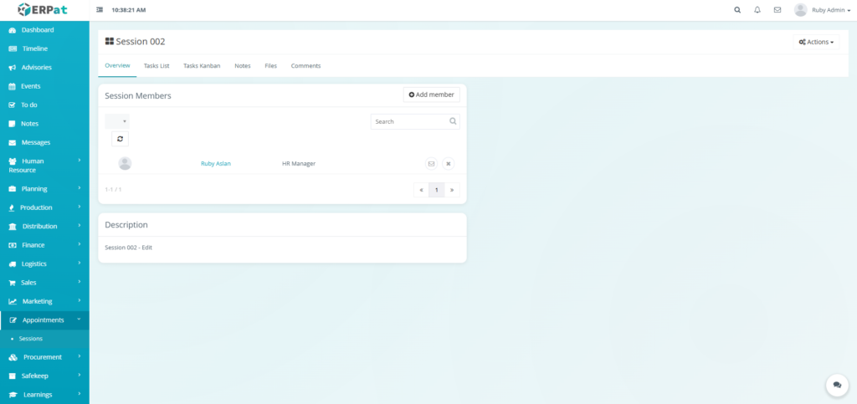Click the search magnifier icon in top bar
Viewport: 857px width, 404px height.
737,10
